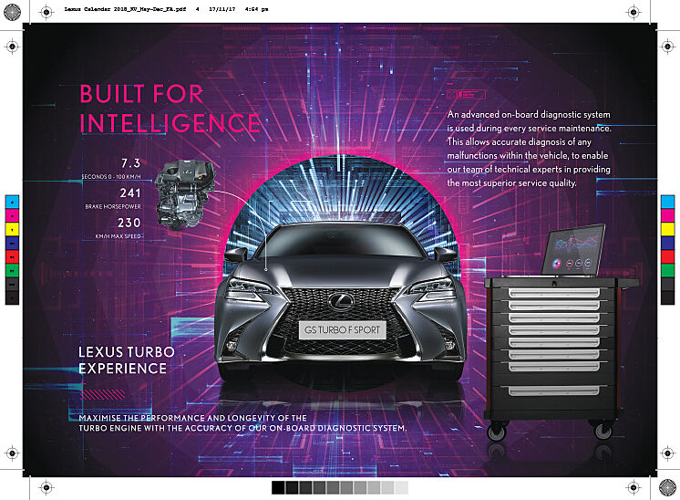Click the line "our team of technical experts in providing"
The height and width of the screenshot is (500, 680).
pos(529,170)
